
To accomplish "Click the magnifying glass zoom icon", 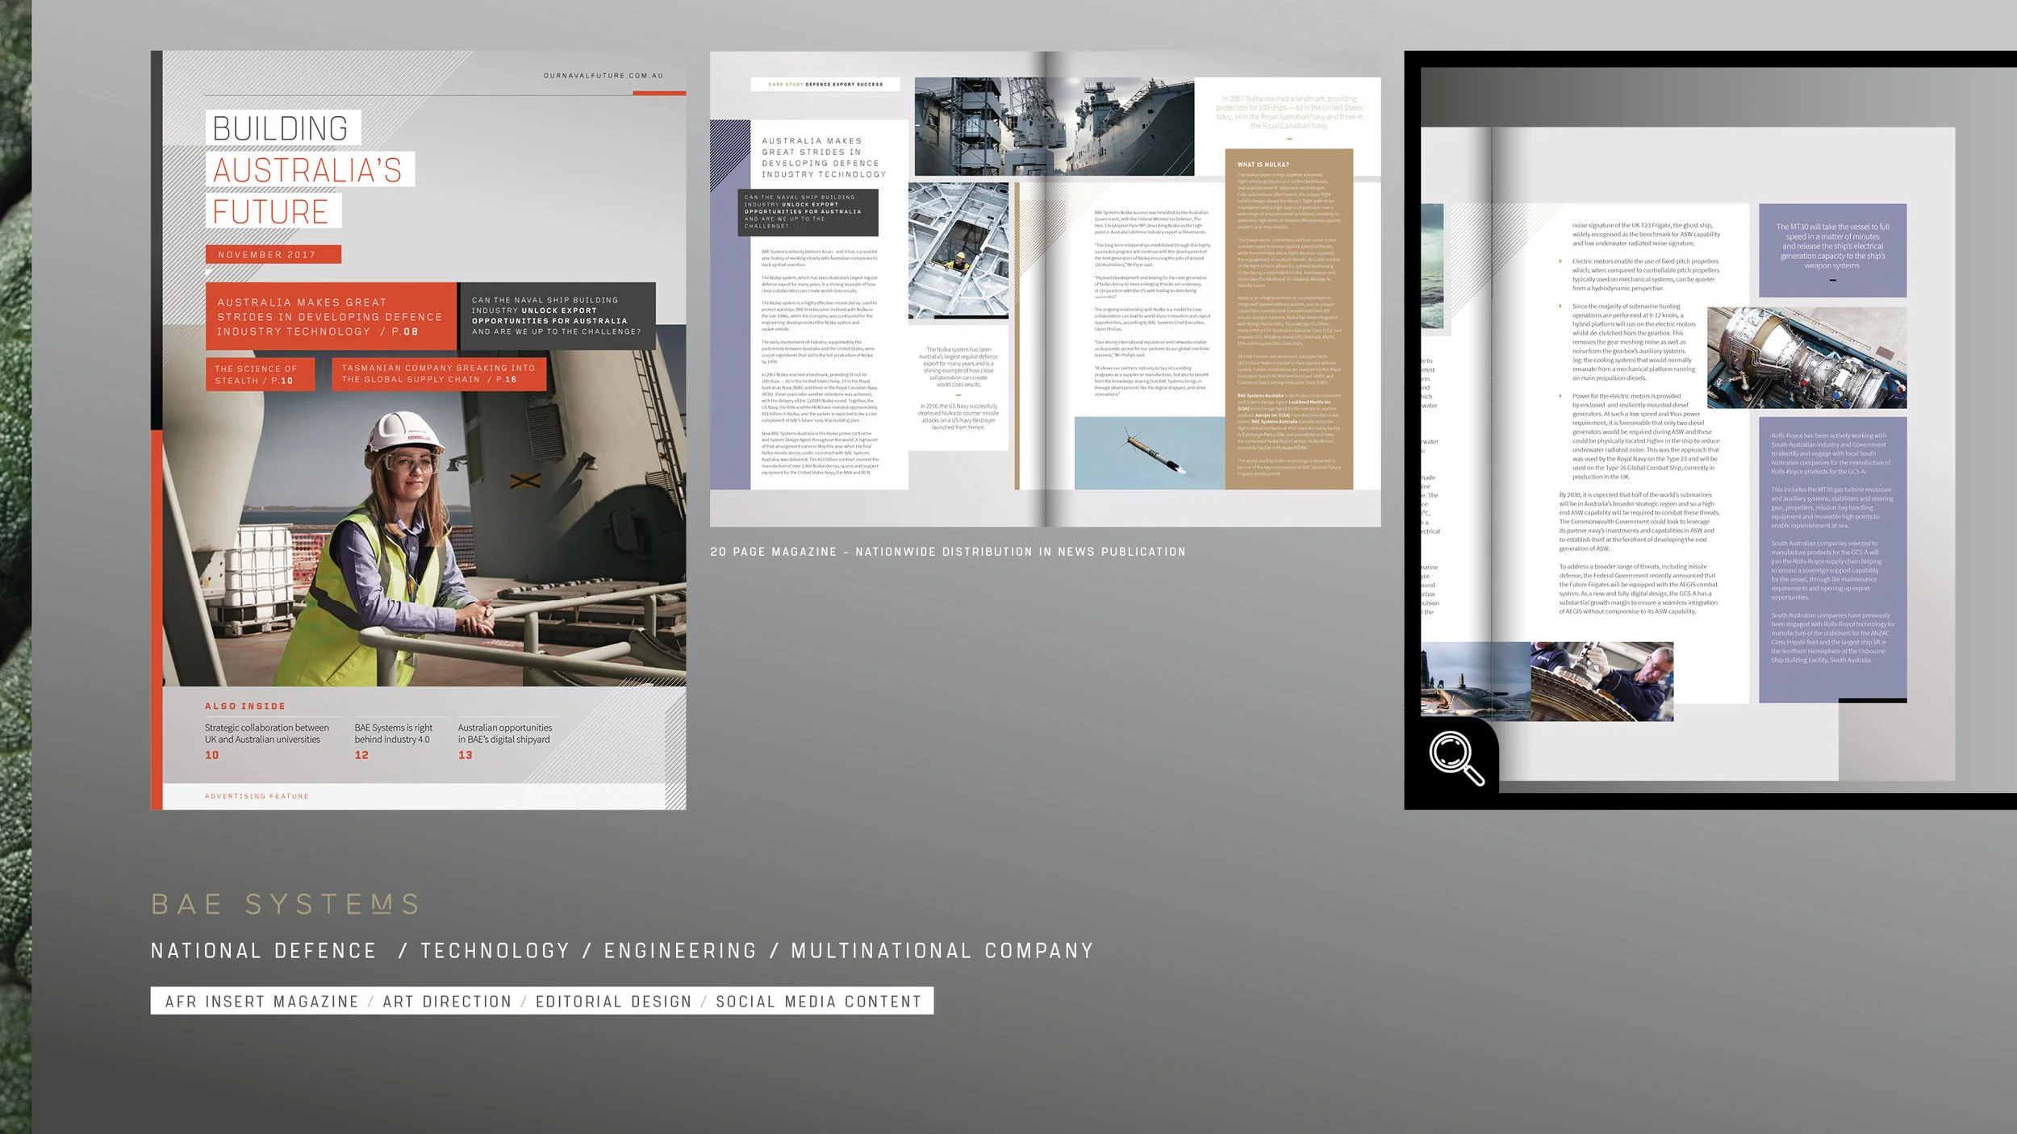I will click(1457, 758).
